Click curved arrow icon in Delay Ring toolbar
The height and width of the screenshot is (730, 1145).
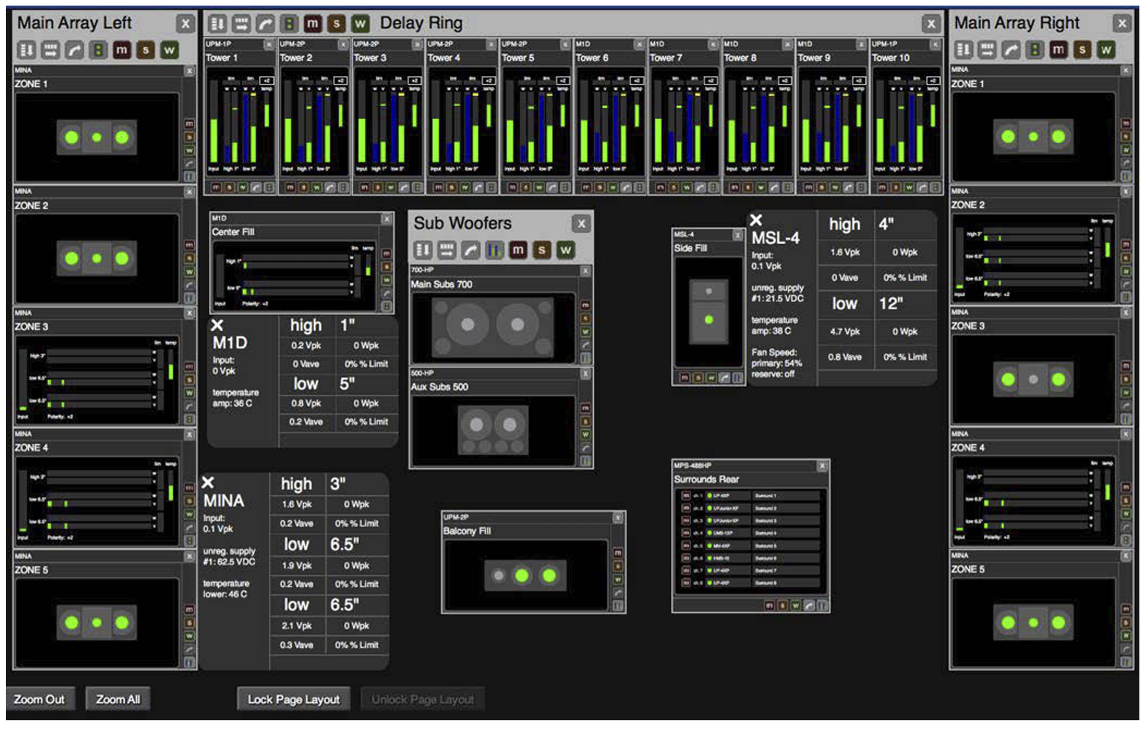point(265,23)
